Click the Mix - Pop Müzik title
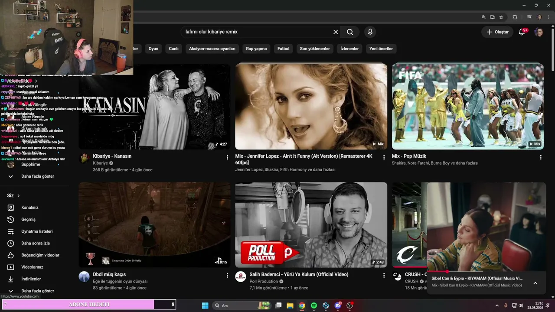The height and width of the screenshot is (312, 555). [409, 156]
